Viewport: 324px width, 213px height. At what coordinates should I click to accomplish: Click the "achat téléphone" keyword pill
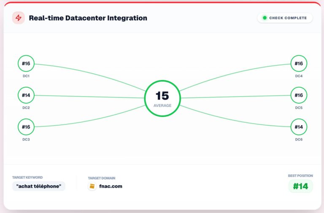[x=39, y=186]
